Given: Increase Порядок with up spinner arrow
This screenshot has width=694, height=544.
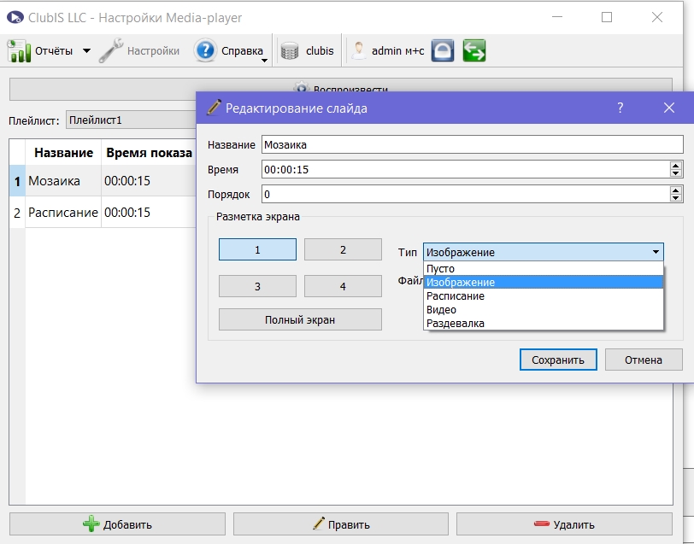Looking at the screenshot, I should [675, 190].
